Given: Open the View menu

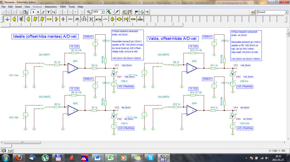Looking at the screenshot, I should 27,7.
